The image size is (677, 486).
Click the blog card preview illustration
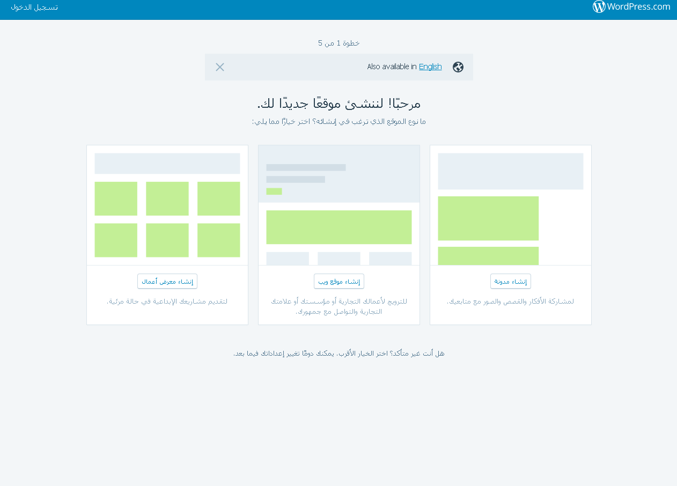(x=510, y=204)
